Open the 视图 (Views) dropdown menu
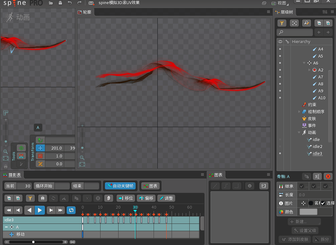Screen dimensions: 336x245 (x=279, y=3)
